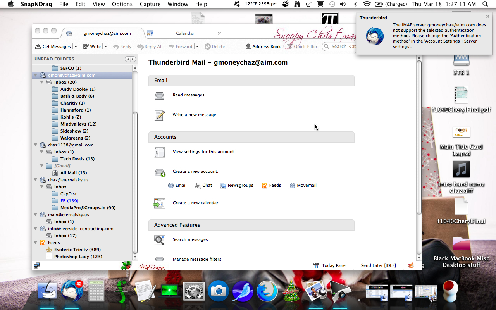Screen dimensions: 496x310
Task: Click the Thunderbird dock icon with badge
Action: click(72, 291)
